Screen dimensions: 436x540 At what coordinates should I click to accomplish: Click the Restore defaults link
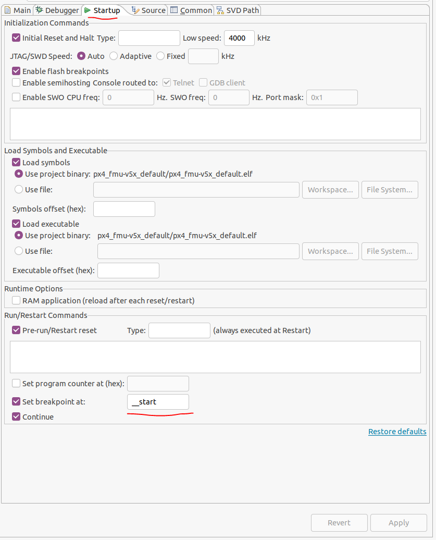point(397,432)
